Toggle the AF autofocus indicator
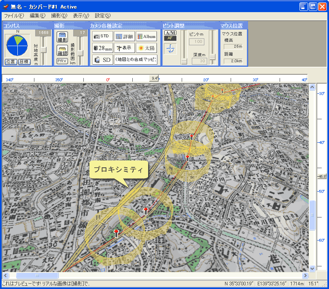Viewport: 329px width, 289px height. (x=170, y=38)
